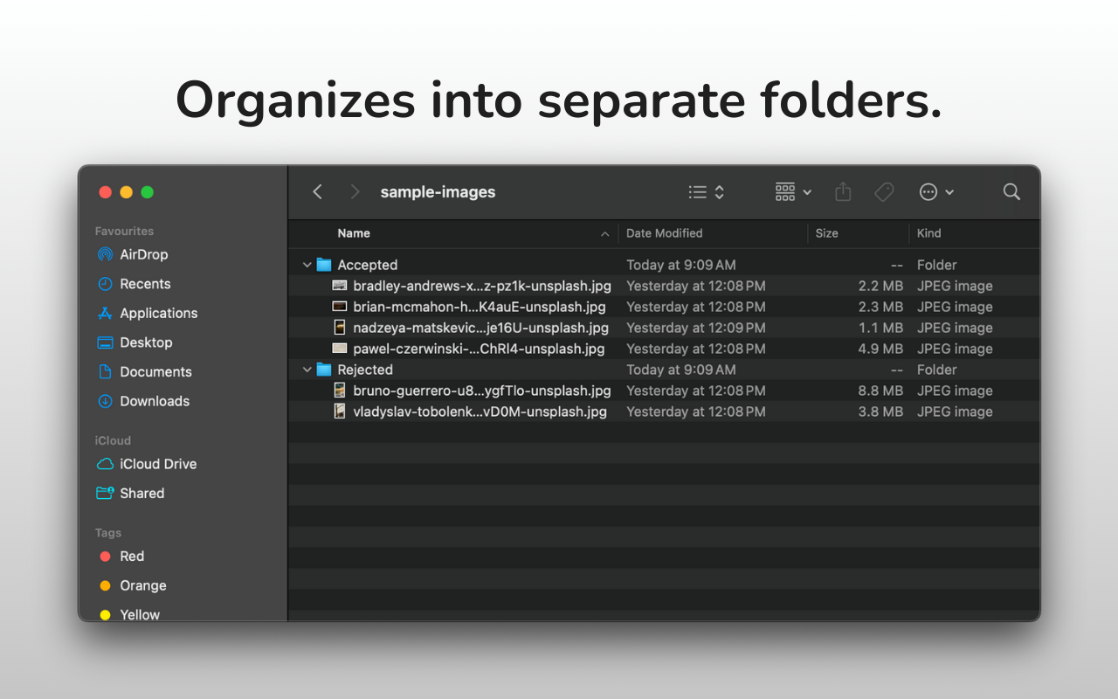Click the AirDrop icon in sidebar
The width and height of the screenshot is (1118, 699).
pos(105,254)
